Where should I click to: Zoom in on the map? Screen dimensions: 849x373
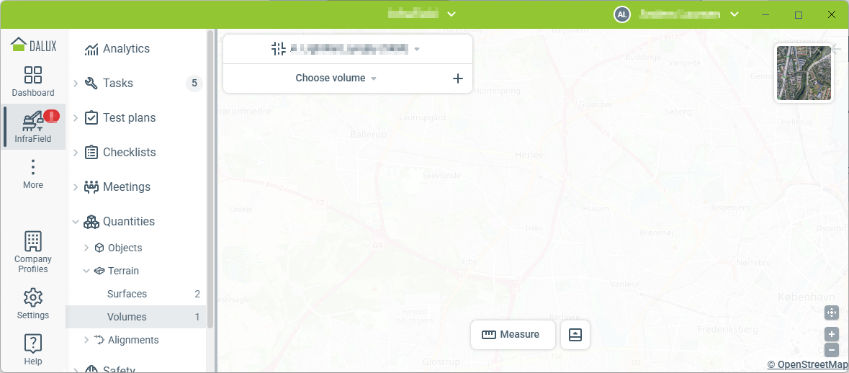832,334
